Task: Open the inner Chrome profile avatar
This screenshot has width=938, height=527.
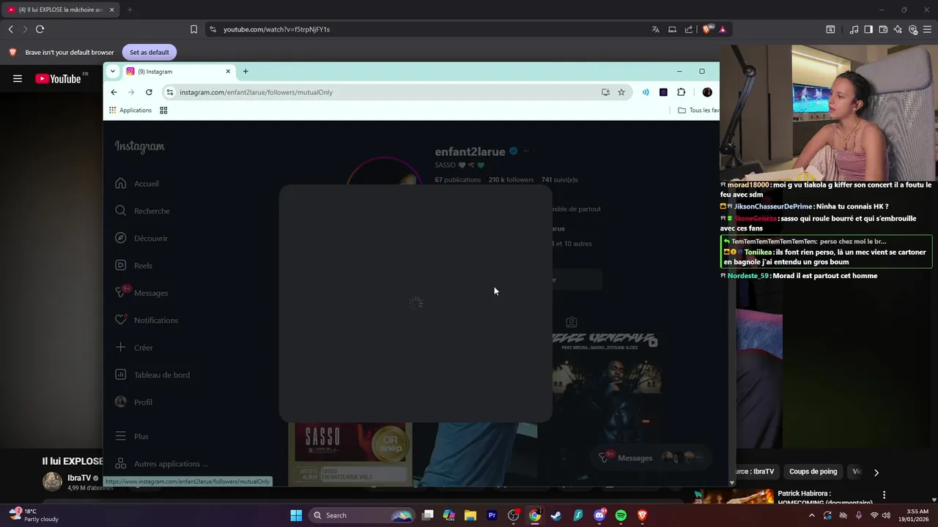Action: point(707,92)
